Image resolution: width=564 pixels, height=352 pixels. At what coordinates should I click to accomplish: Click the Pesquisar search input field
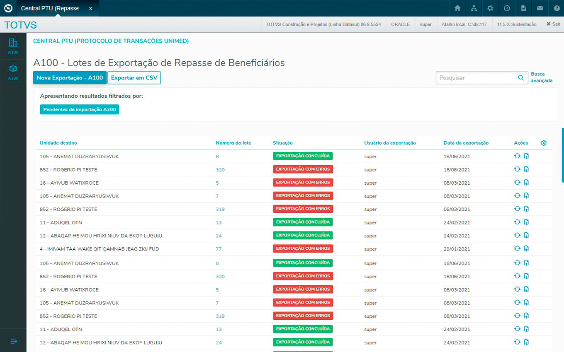(476, 78)
